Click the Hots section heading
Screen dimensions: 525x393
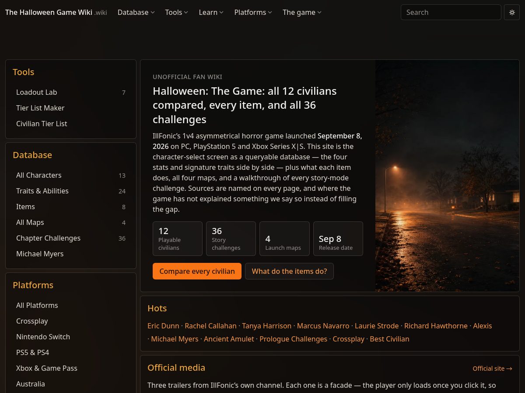click(x=157, y=308)
